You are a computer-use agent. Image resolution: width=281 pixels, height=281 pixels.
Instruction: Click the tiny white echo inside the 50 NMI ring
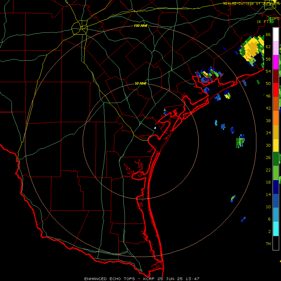tap(155, 128)
